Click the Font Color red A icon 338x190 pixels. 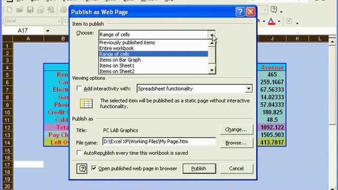coord(271,21)
